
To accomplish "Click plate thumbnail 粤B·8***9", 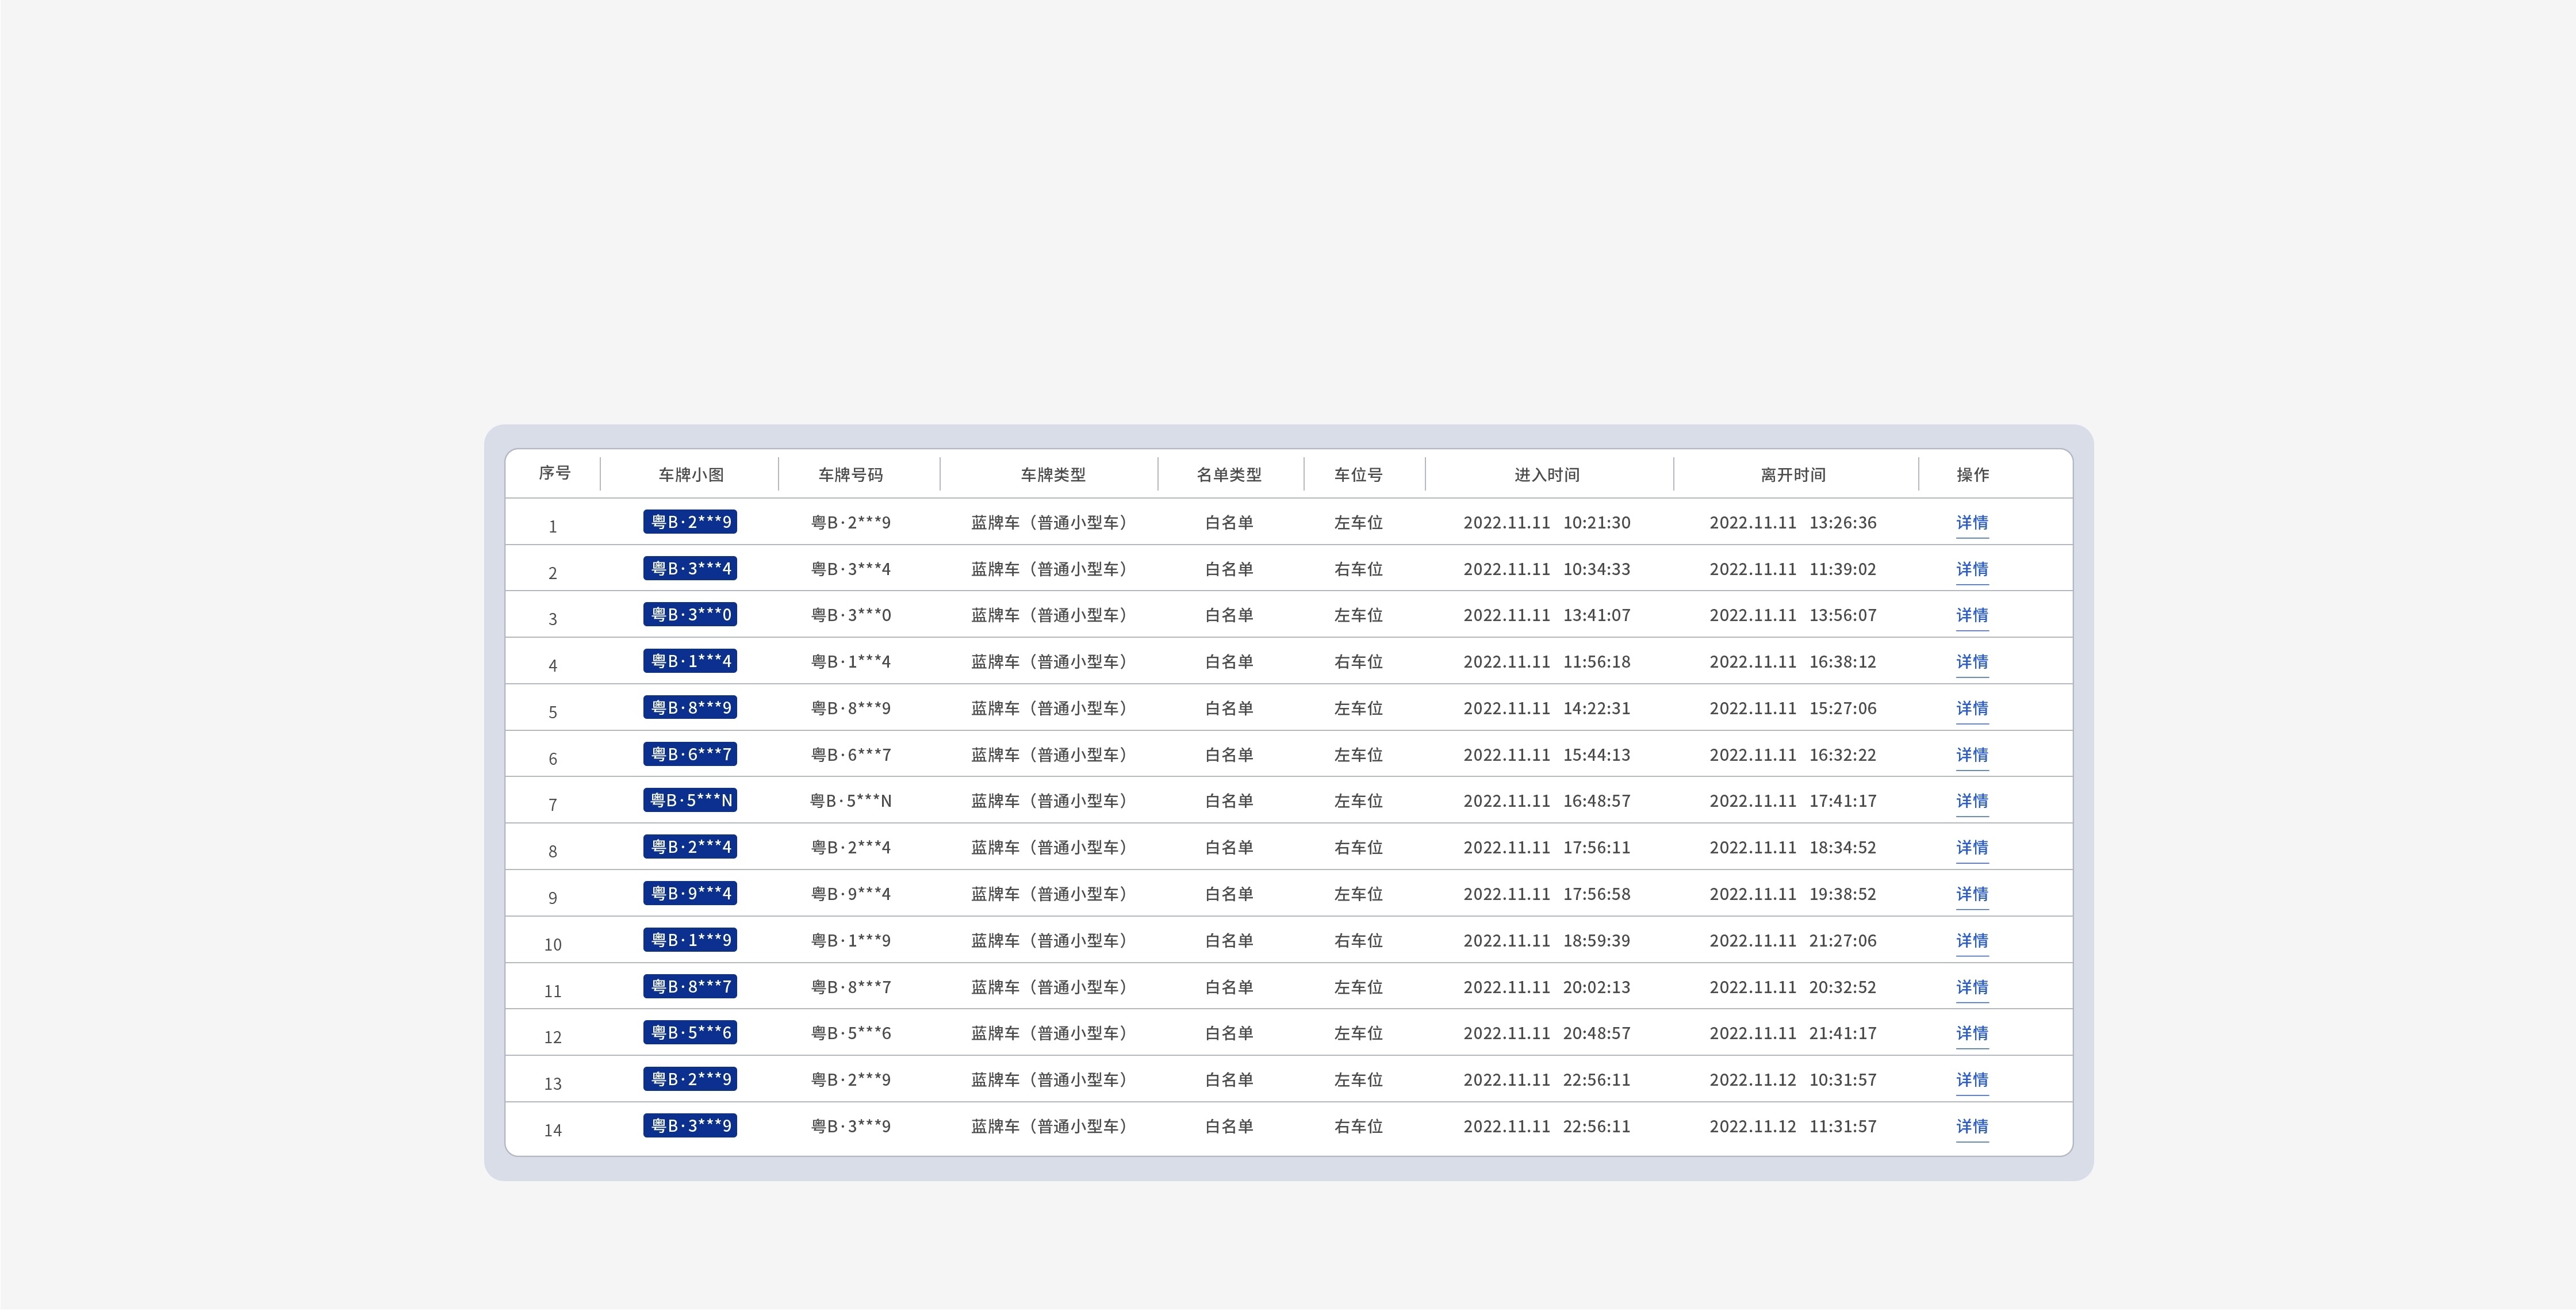I will [x=690, y=707].
